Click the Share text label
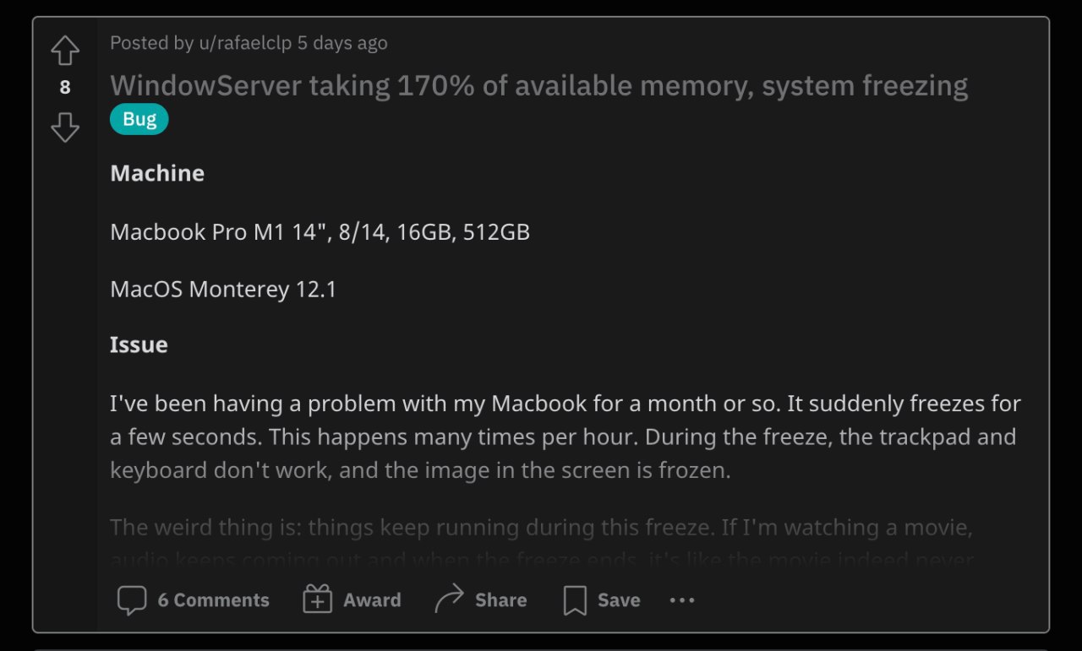 (500, 600)
